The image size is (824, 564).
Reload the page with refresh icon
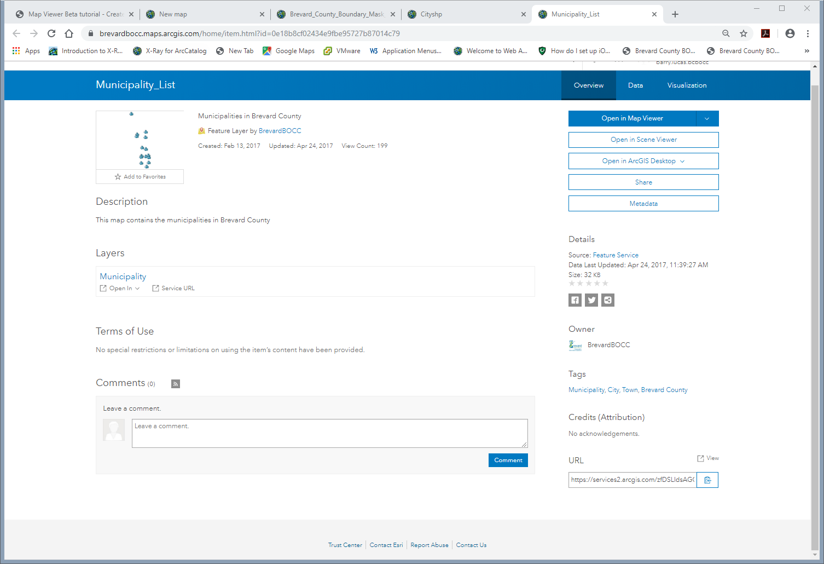[51, 33]
